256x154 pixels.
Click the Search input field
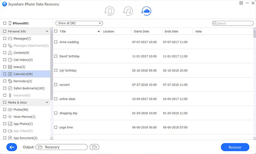click(x=233, y=23)
